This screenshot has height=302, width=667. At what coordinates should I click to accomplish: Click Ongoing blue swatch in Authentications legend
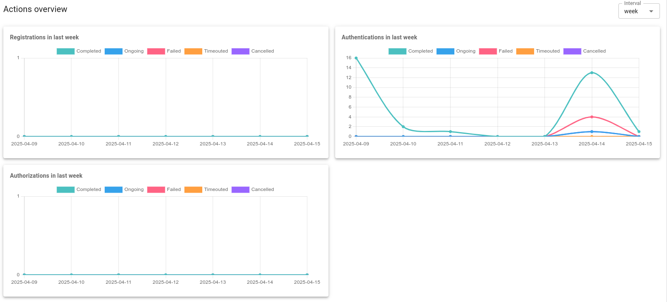[x=445, y=51]
